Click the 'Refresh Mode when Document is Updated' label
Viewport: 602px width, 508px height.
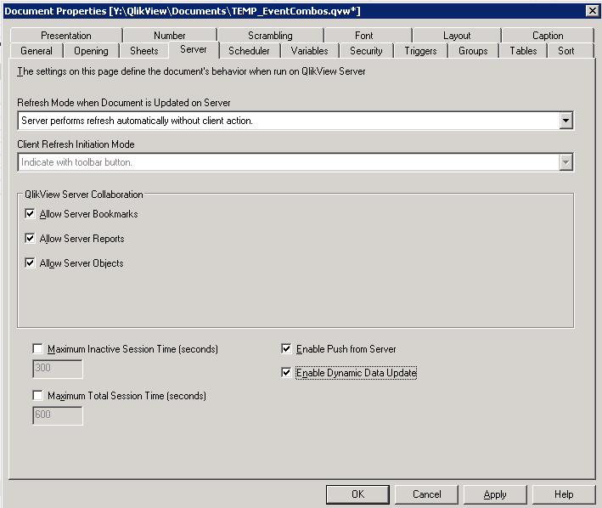pos(124,103)
